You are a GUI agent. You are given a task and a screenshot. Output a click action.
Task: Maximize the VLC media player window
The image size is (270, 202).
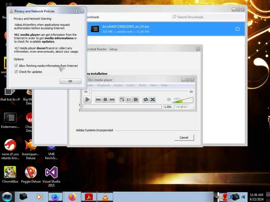(x=188, y=80)
